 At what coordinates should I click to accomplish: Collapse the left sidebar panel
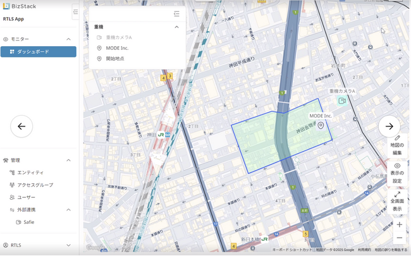75,12
